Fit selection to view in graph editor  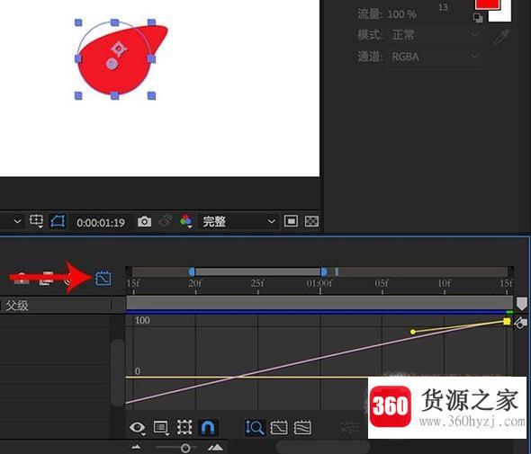tap(279, 428)
